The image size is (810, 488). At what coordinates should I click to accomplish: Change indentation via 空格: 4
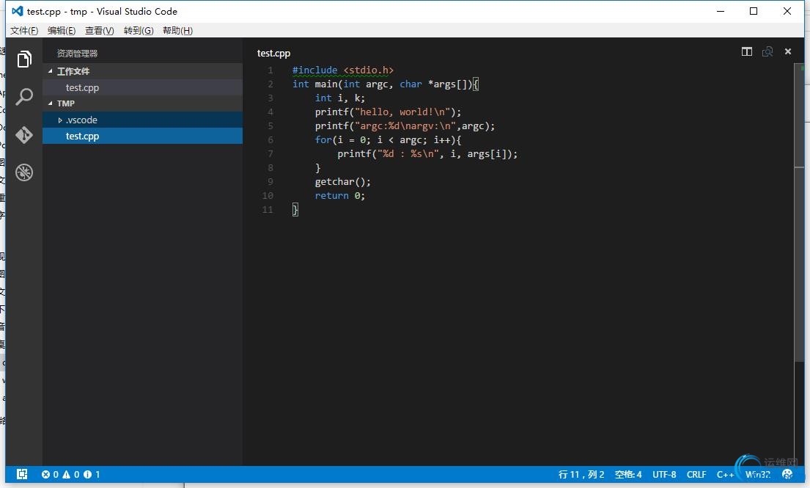[x=628, y=474]
